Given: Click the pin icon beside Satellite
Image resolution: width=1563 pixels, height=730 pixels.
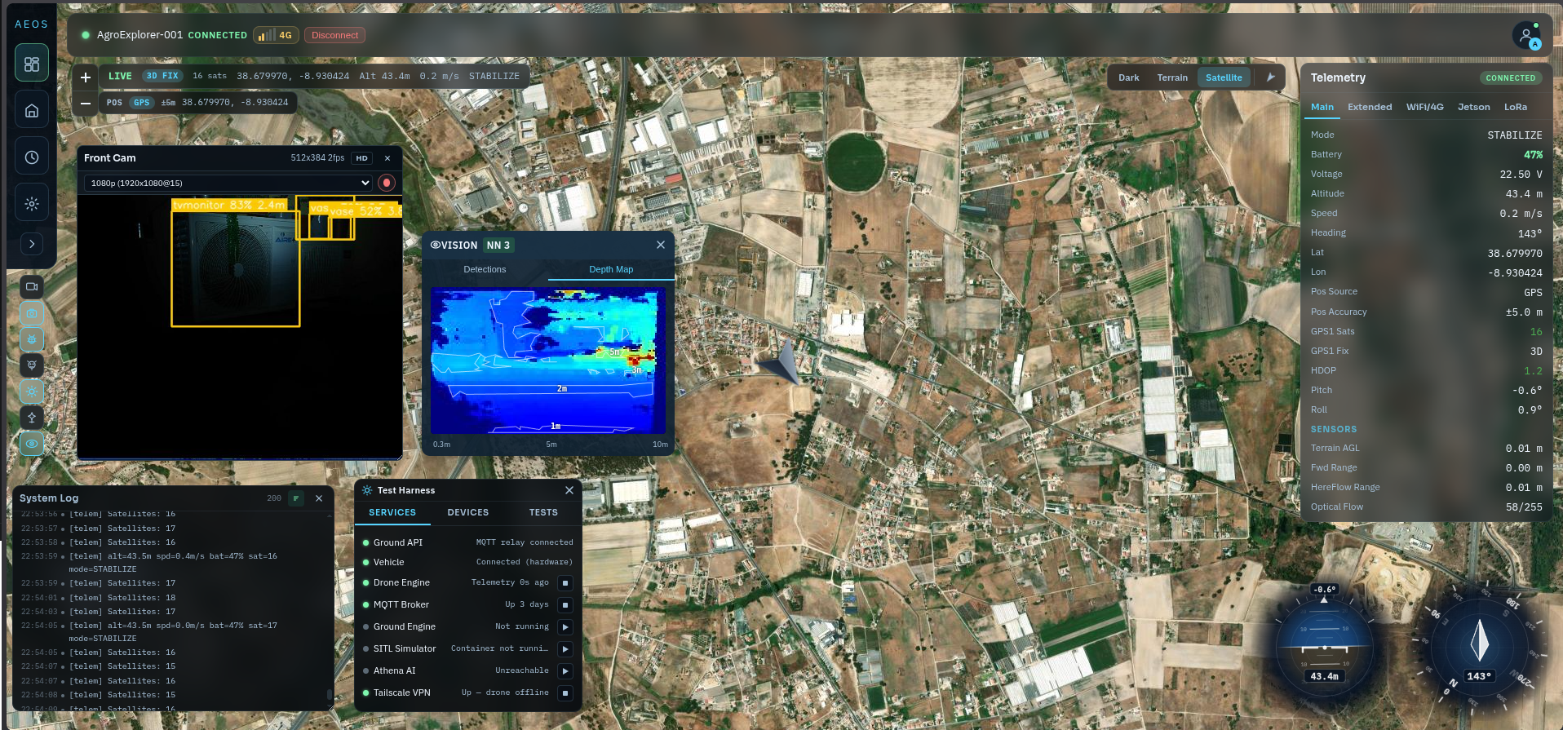Looking at the screenshot, I should [x=1270, y=77].
